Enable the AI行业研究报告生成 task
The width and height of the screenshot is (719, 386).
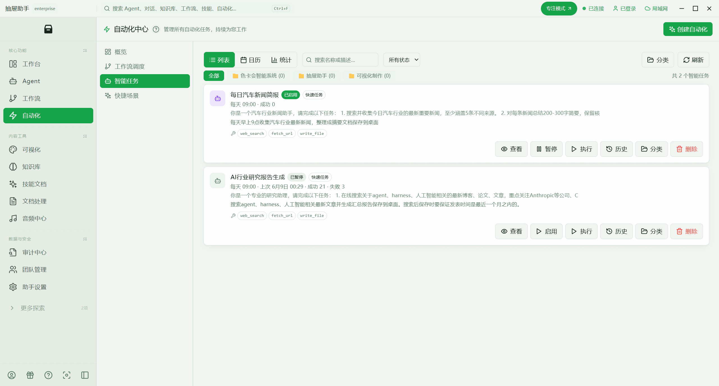(x=546, y=231)
